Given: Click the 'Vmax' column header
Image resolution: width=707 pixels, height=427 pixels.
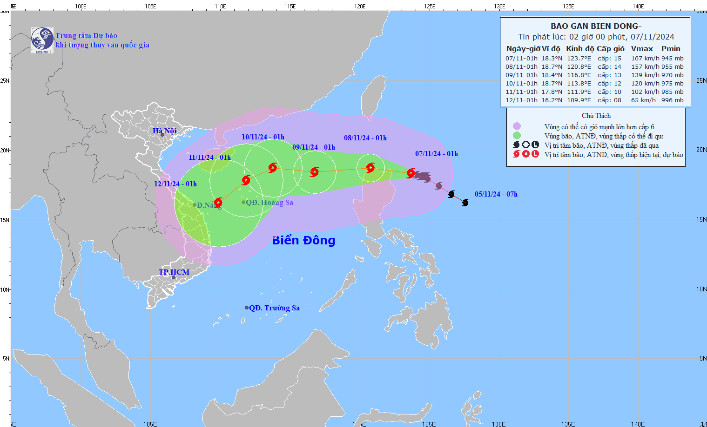Looking at the screenshot, I should coord(642,49).
